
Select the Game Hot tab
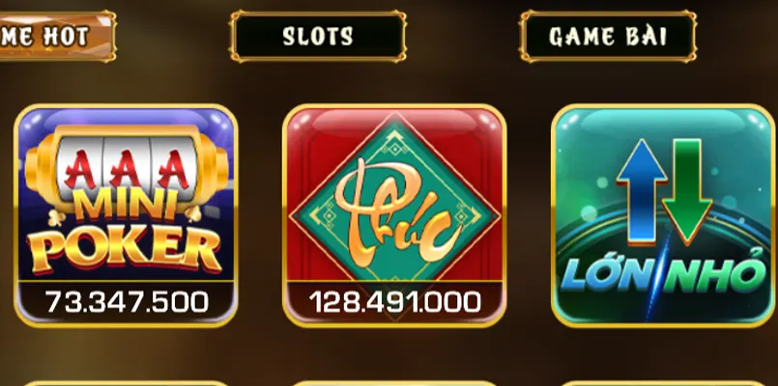[x=57, y=37]
